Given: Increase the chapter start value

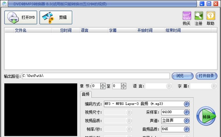Looking at the screenshot, I should tap(103, 85).
